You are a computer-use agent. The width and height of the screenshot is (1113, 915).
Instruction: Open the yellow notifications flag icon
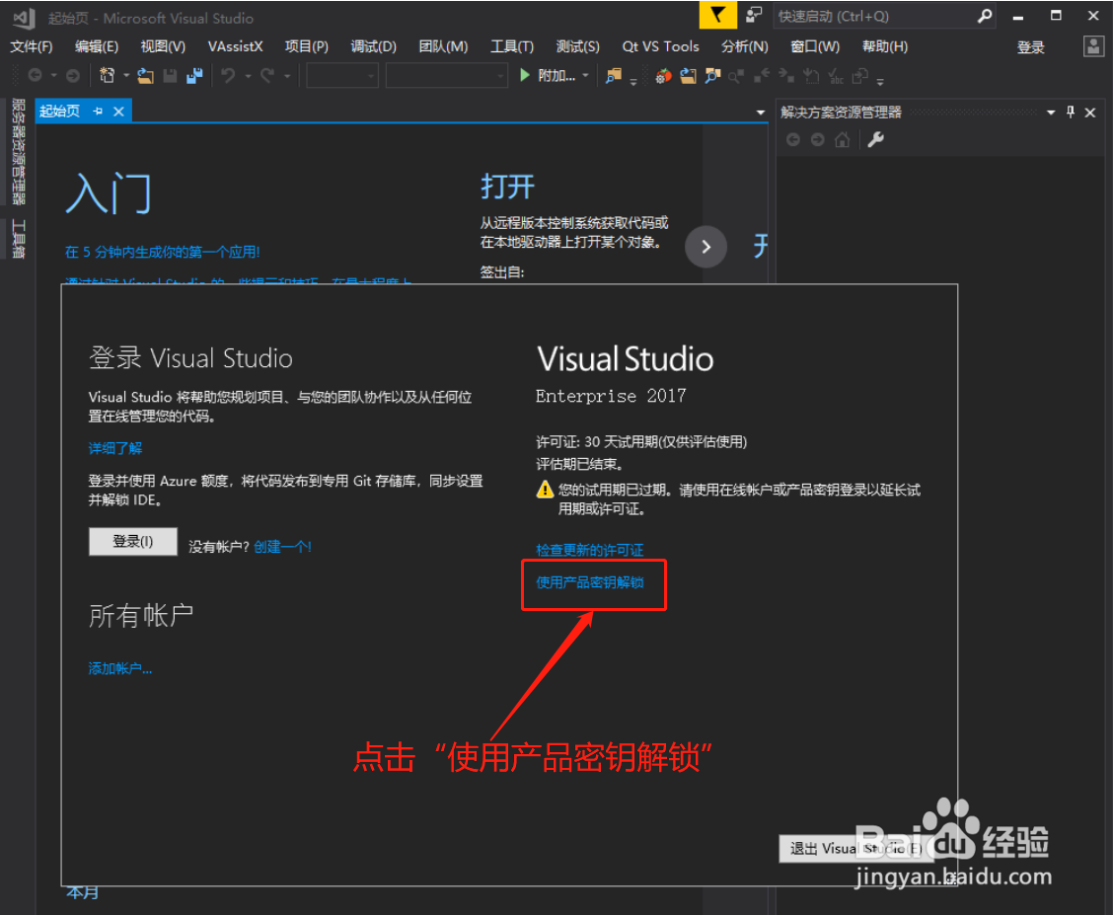pyautogui.click(x=717, y=15)
